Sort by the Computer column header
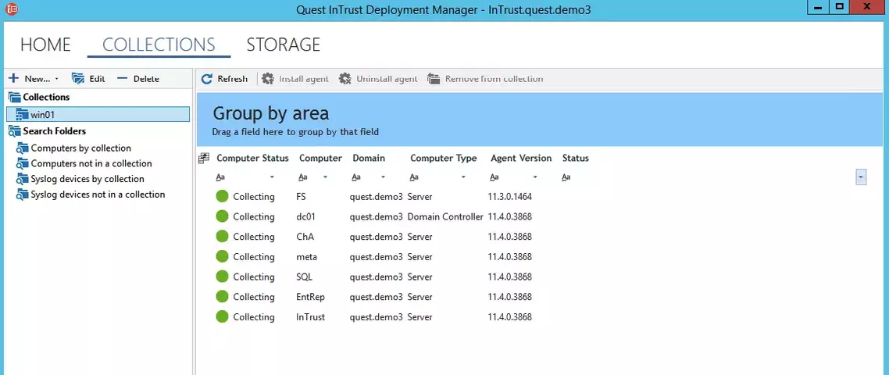This screenshot has height=375, width=889. coord(320,159)
